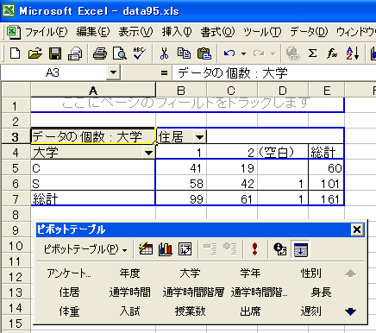Open the Chart Wizard in the PivotTable toolbar

(166, 249)
